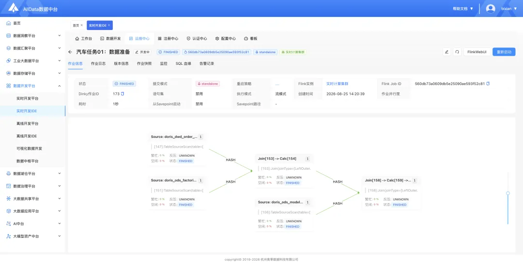Open 认证中心 in the top navigation
Viewport: 523px width, 265px height.
(197, 39)
